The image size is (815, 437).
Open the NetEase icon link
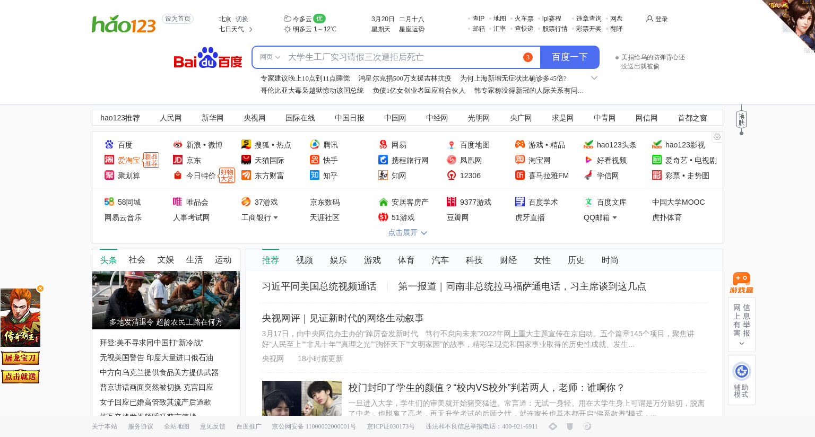tap(383, 144)
